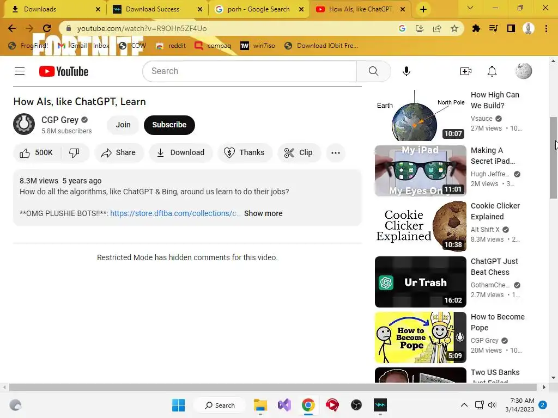The height and width of the screenshot is (418, 558).
Task: Open Chrome media controls icon
Action: [493, 28]
